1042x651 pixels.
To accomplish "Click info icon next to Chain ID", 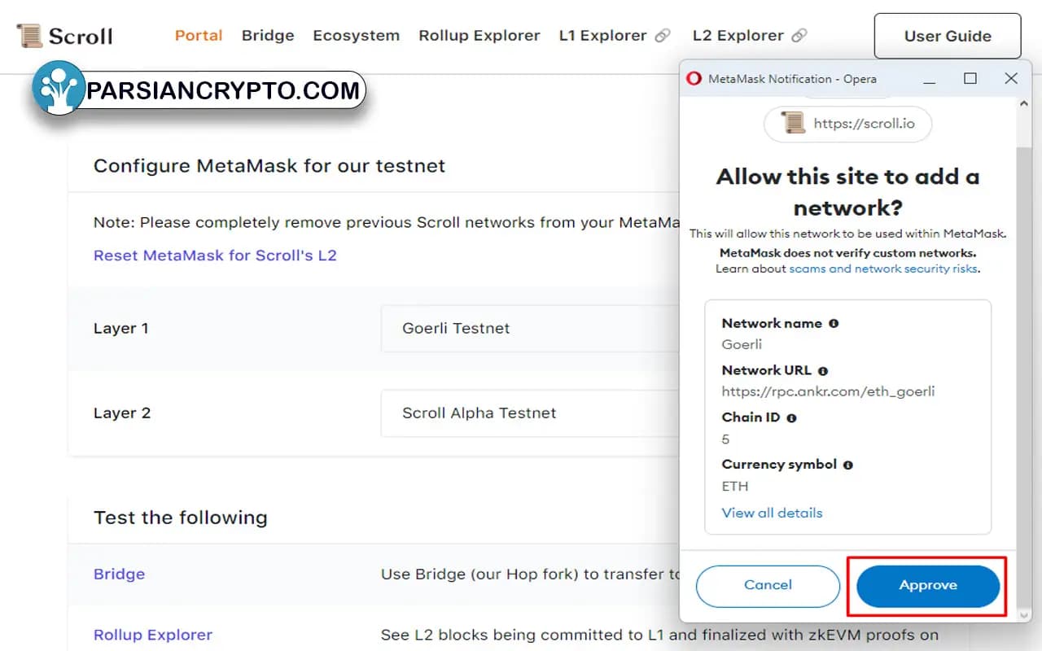I will [791, 417].
